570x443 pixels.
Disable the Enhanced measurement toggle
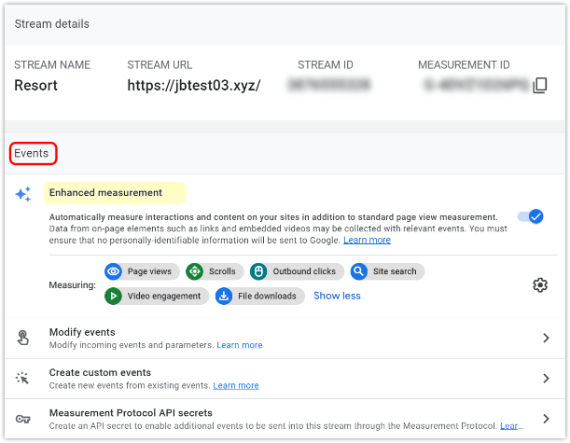(530, 216)
